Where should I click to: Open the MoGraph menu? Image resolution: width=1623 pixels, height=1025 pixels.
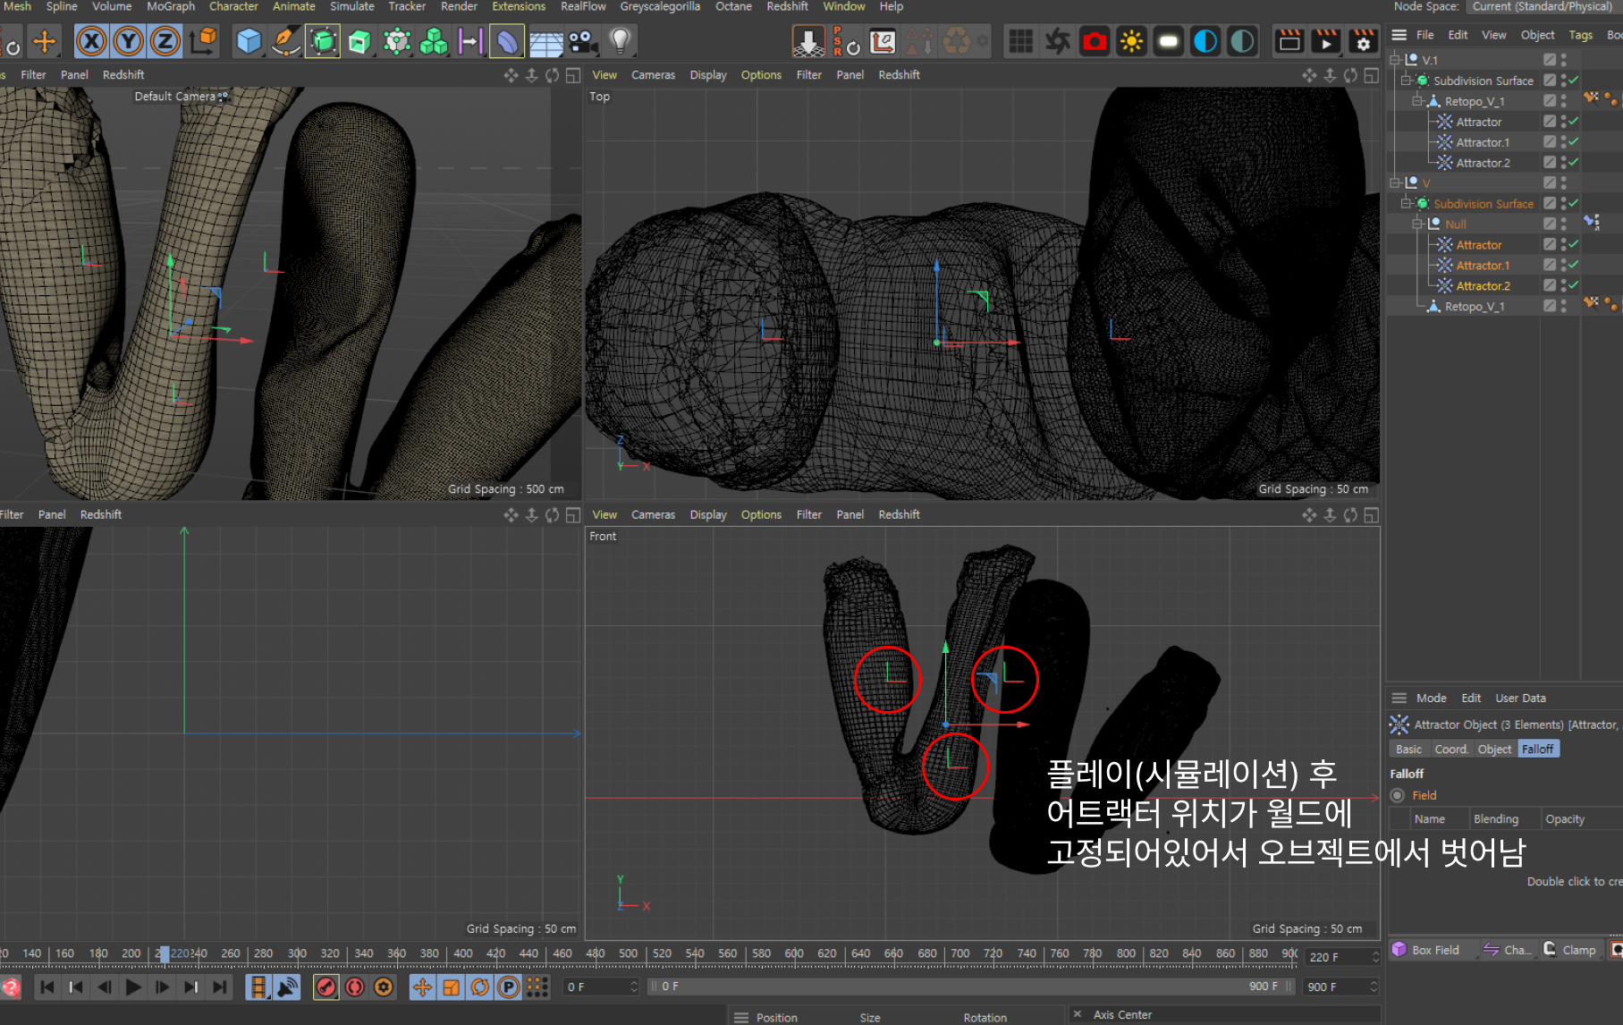tap(171, 6)
